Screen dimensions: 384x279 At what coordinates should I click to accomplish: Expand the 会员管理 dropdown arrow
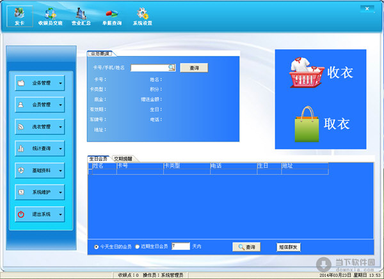[x=61, y=105]
